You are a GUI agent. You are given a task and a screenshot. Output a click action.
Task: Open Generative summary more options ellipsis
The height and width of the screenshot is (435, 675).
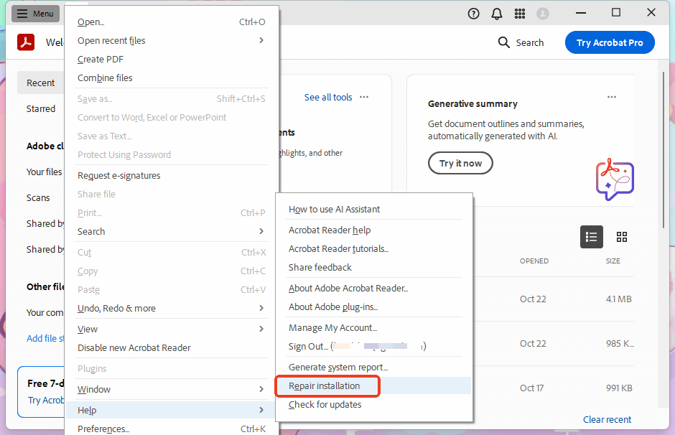[x=612, y=97]
